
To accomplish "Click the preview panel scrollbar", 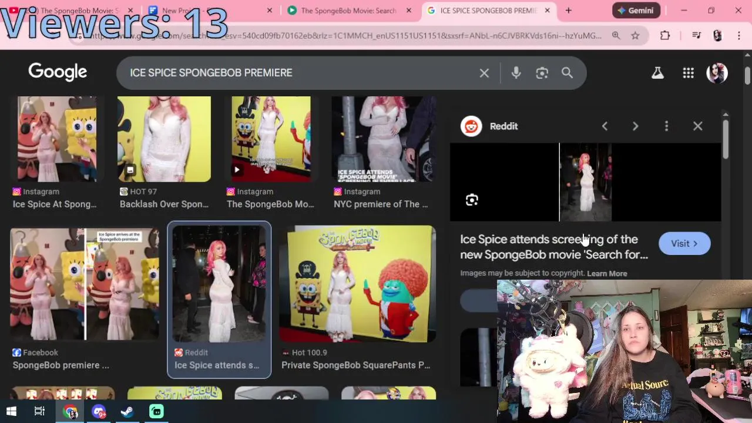I will pyautogui.click(x=726, y=139).
